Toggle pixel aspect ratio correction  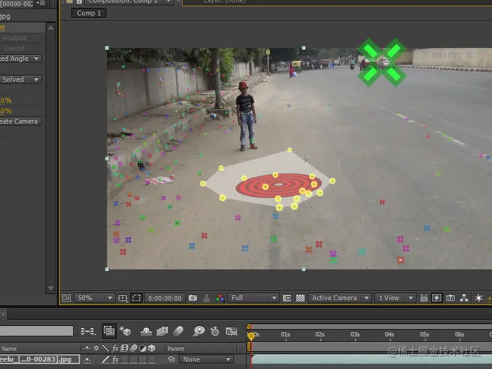(424, 298)
